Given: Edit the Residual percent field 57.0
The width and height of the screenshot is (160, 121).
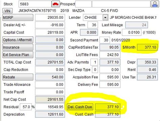Looking at the screenshot, I should (x=26, y=107).
